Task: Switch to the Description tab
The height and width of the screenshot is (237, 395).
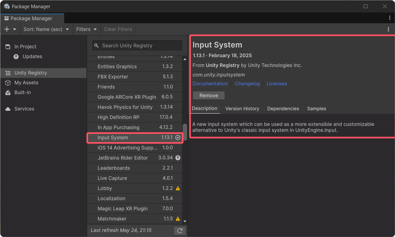Action: (x=205, y=108)
